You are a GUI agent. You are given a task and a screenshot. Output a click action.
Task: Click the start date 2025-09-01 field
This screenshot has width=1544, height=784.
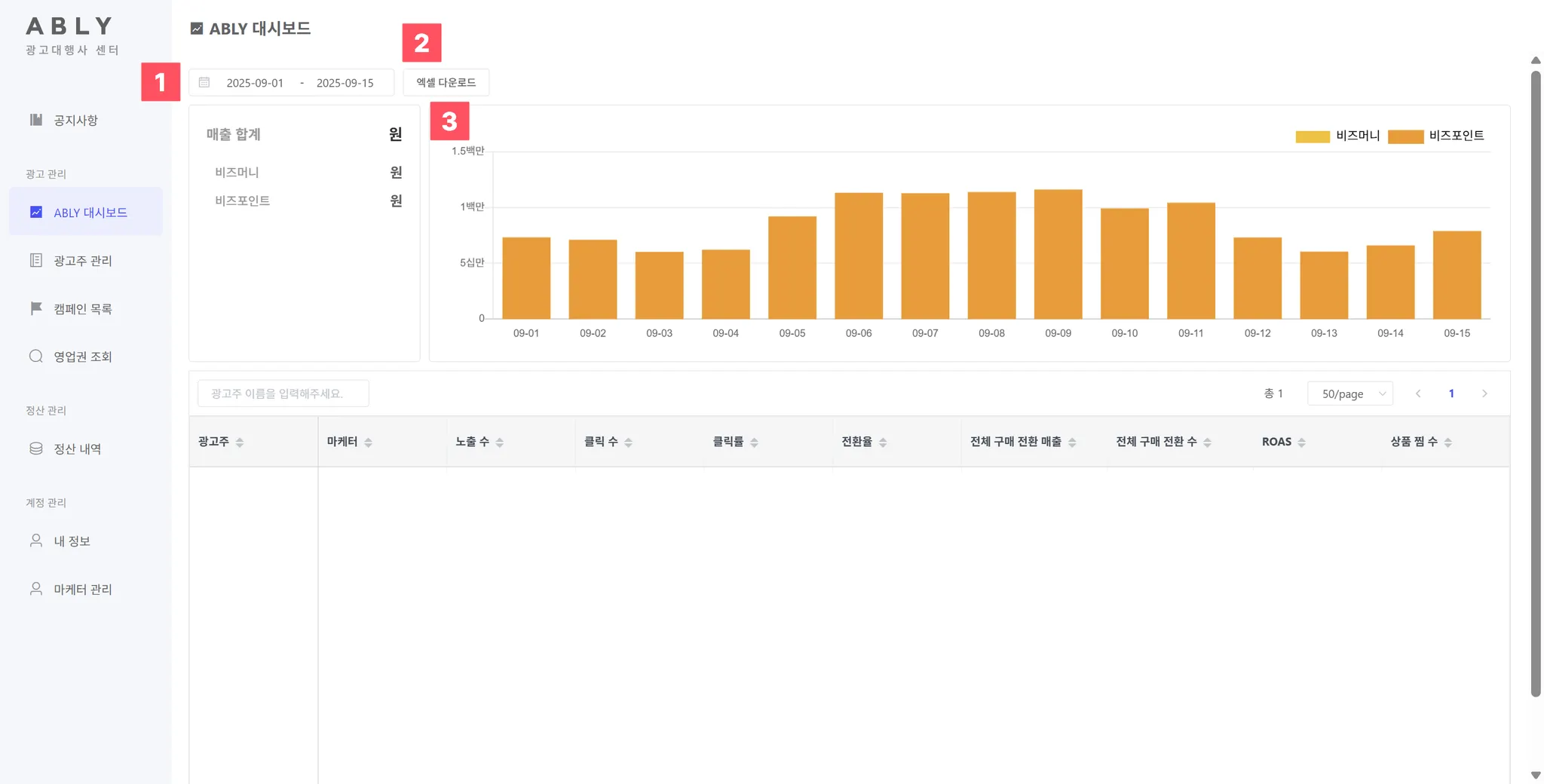point(255,83)
